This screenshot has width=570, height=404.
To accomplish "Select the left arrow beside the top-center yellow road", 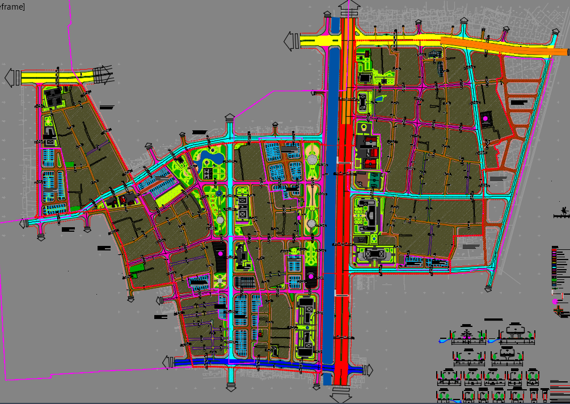I will coord(291,41).
